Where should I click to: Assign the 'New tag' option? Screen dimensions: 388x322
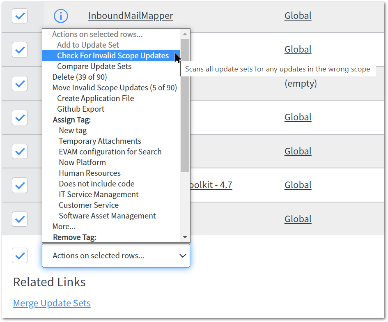(x=73, y=130)
